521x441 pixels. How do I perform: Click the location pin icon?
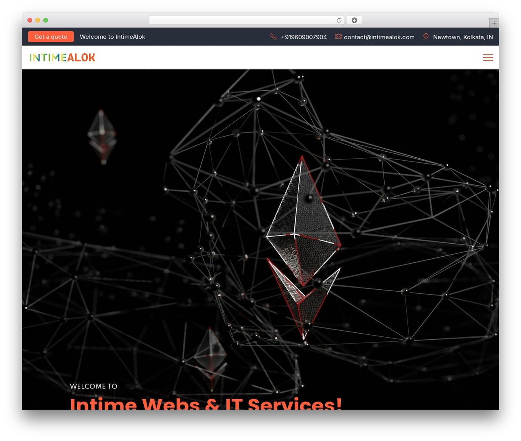coord(426,37)
